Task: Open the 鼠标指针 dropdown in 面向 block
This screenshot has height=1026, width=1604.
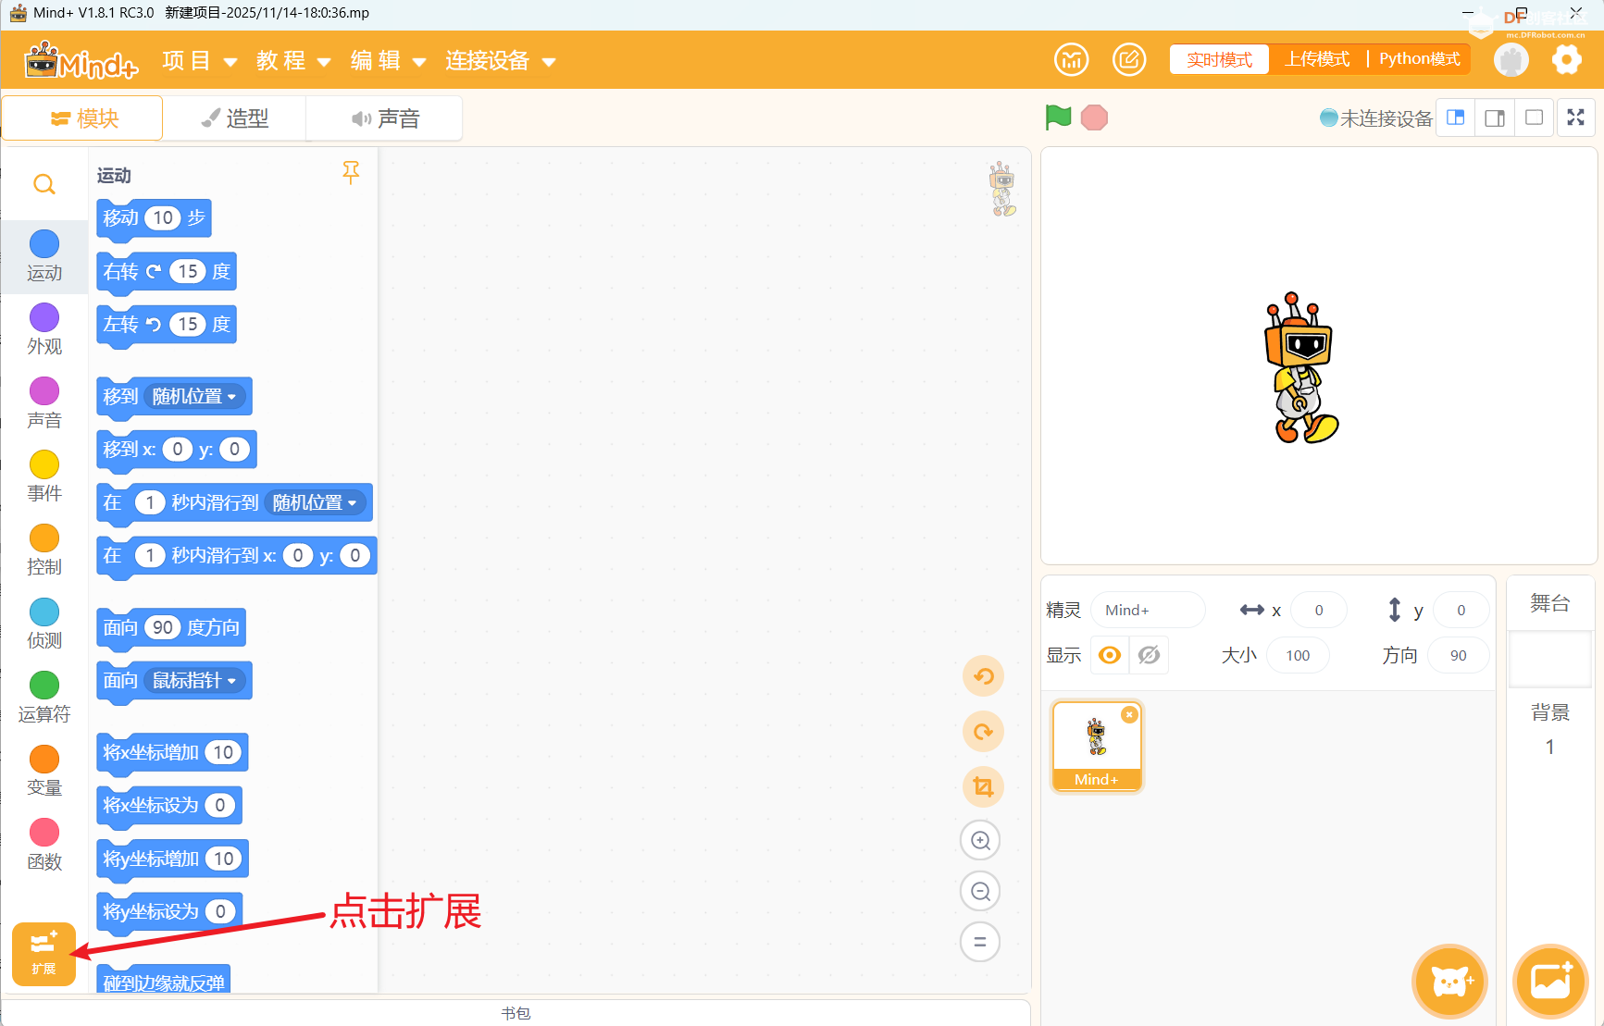Action: click(x=195, y=681)
